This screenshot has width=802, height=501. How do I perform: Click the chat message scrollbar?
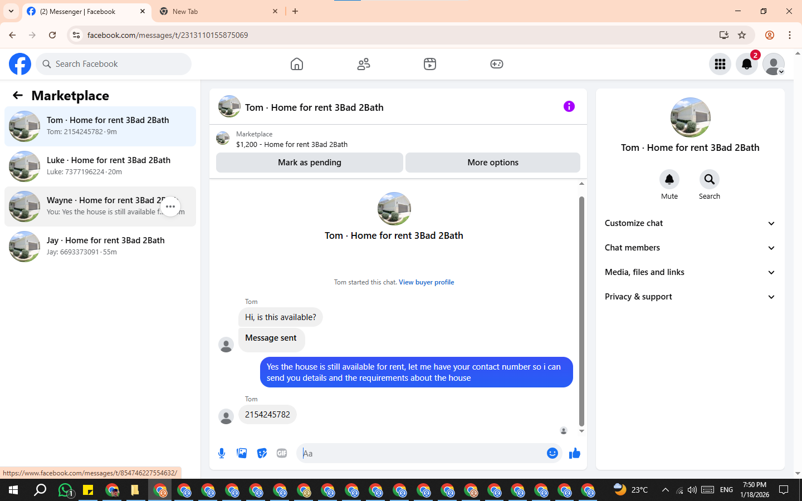coord(581,311)
